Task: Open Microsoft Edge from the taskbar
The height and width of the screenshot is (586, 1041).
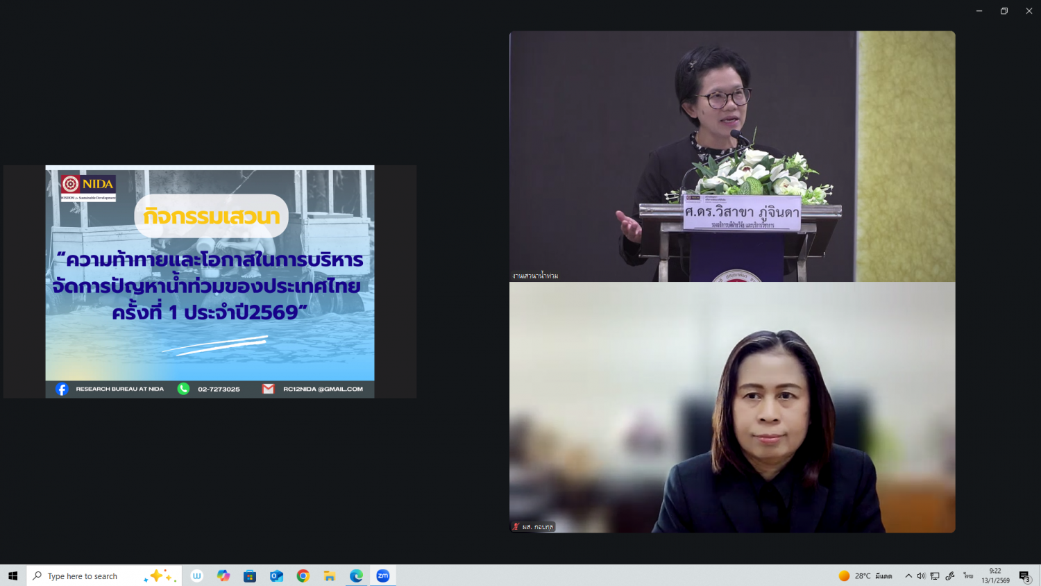Action: point(356,576)
